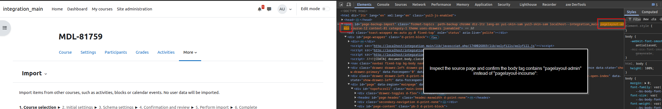Image resolution: width=662 pixels, height=109 pixels.
Task: Expand ellipsis badge of header page-header
Action: pyautogui.click(x=471, y=98)
